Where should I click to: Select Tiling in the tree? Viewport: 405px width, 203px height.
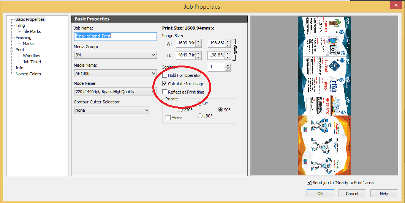[x=20, y=25]
